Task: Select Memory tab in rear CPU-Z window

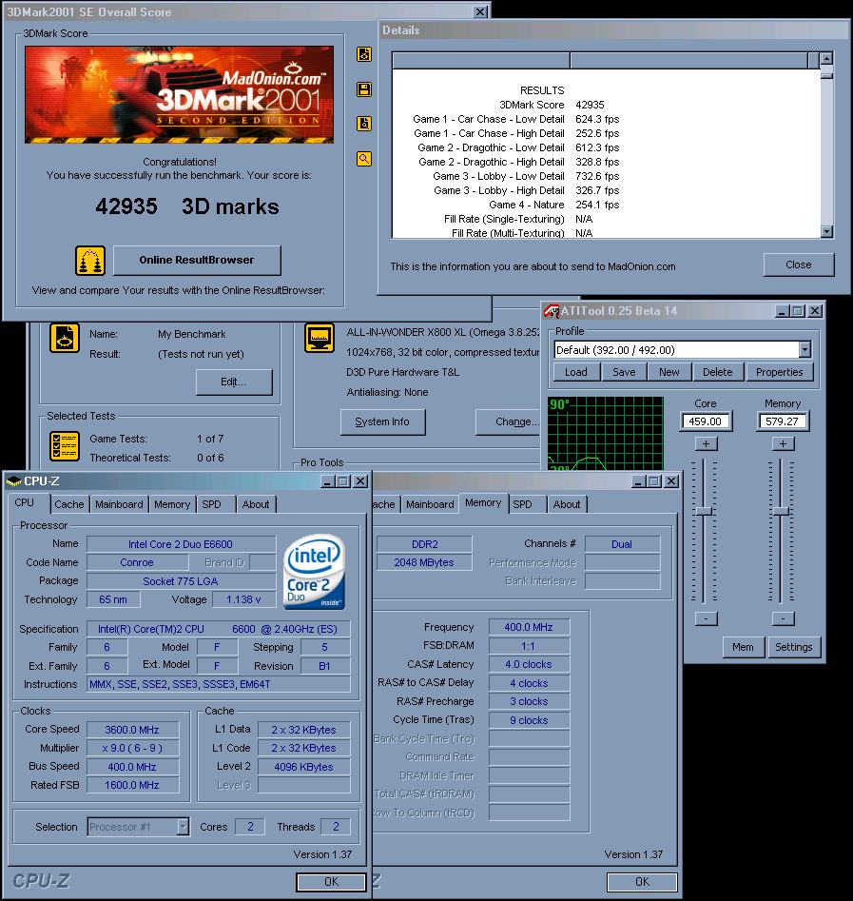Action: tap(483, 502)
